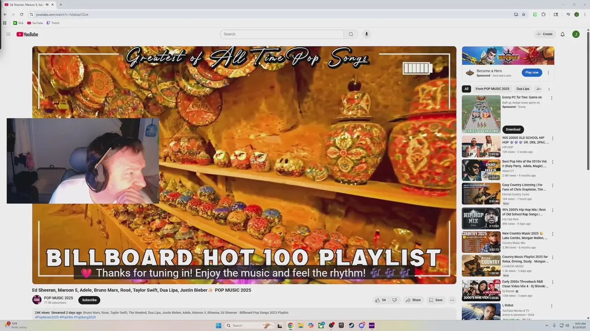
Task: Open the Windows Start menu
Action: 218,325
